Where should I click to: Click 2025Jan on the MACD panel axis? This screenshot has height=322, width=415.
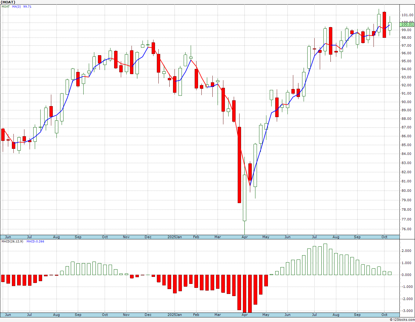point(175,315)
